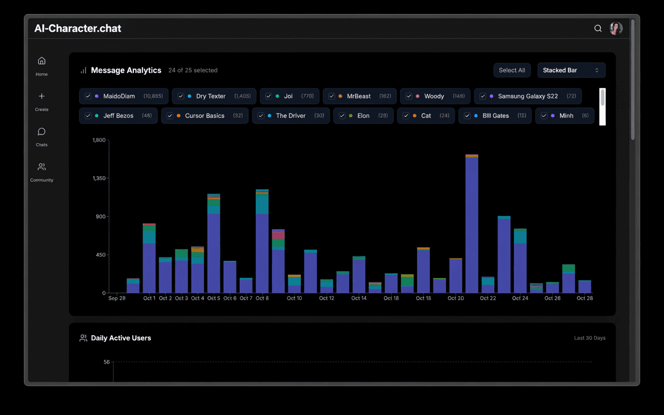Click the Message Analytics bar chart icon

(83, 71)
